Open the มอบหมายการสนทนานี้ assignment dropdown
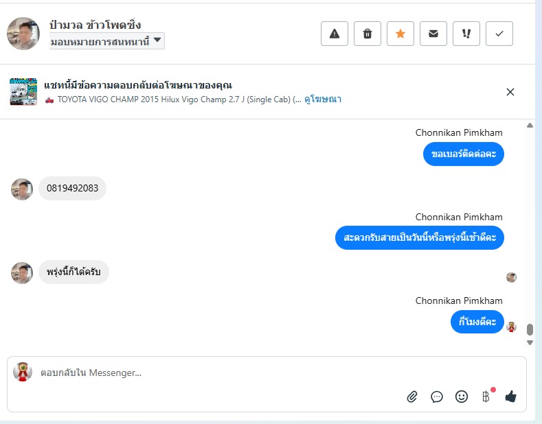This screenshot has width=542, height=424. [x=106, y=41]
